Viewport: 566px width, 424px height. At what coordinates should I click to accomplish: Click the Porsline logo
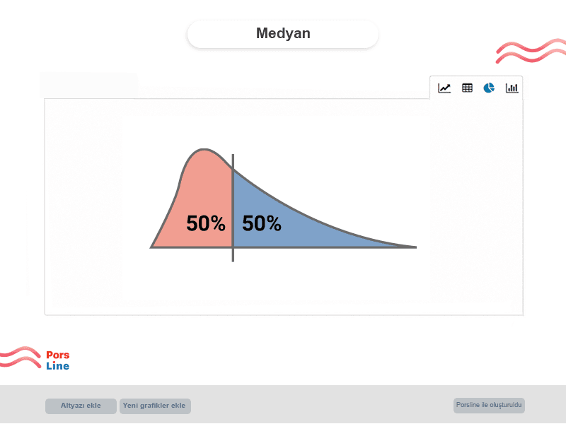[x=58, y=360]
